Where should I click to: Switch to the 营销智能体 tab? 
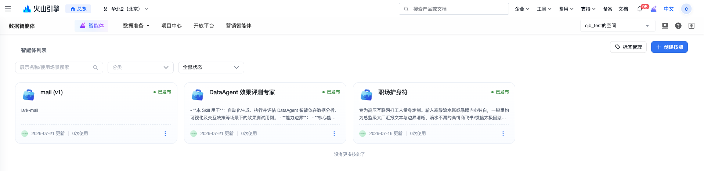coord(239,26)
